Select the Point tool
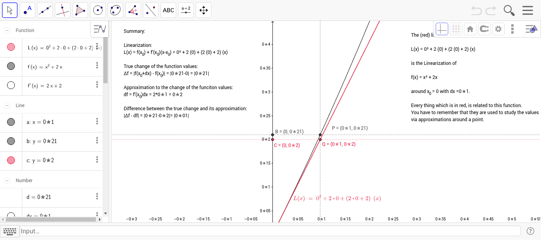Screen dimensions: 541x240 (x=27, y=10)
